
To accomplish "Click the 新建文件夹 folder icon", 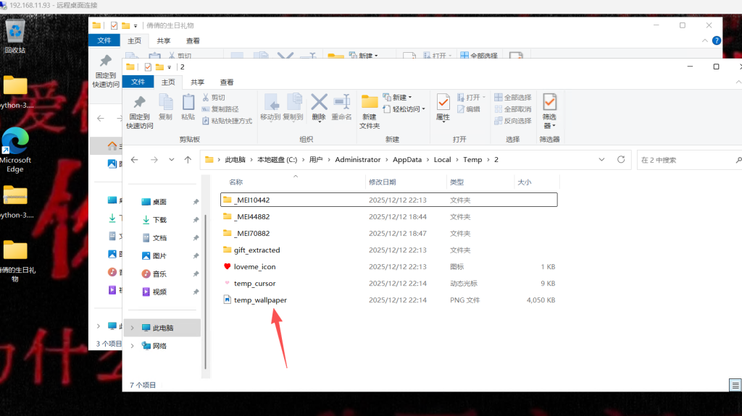I will [370, 103].
